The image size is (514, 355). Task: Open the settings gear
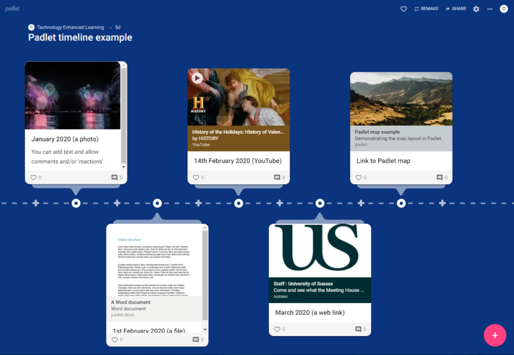[476, 9]
